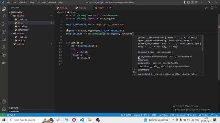Open the run options dropdown arrow

[208, 8]
